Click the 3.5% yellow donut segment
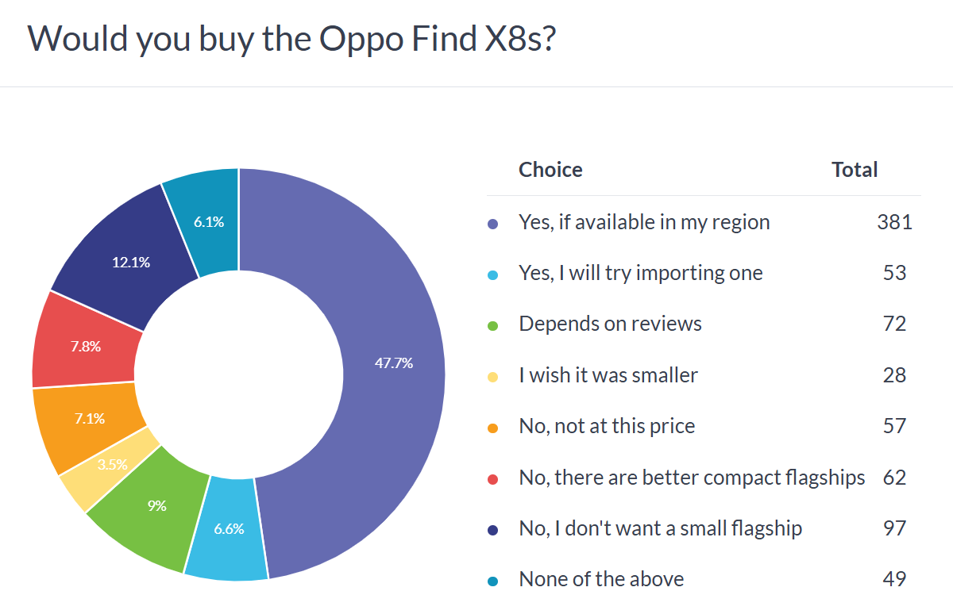 click(x=113, y=464)
